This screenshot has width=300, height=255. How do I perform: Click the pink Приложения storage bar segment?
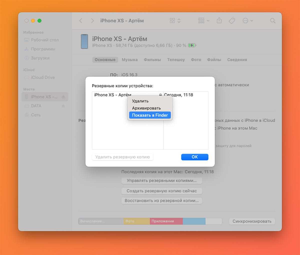tap(166, 221)
